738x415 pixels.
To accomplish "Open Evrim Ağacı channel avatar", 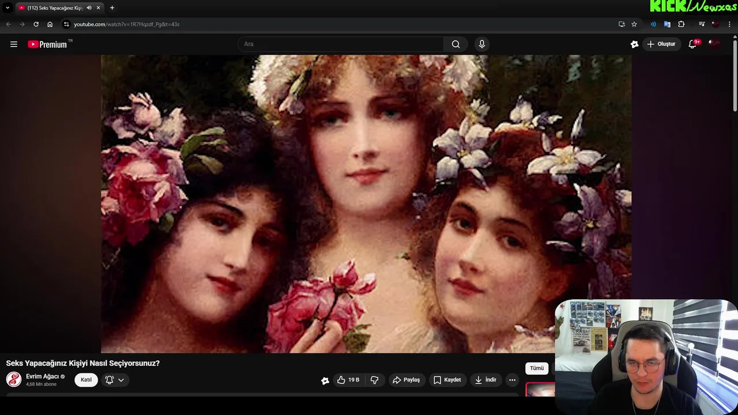I will pos(14,379).
